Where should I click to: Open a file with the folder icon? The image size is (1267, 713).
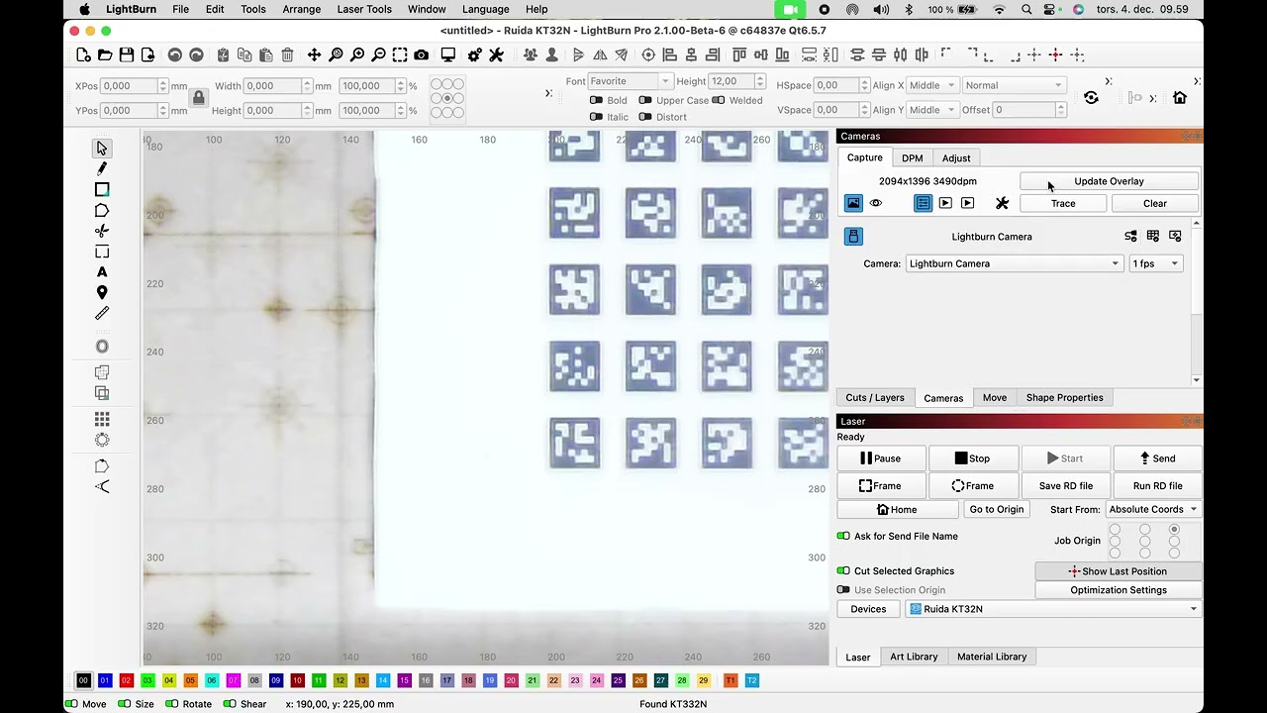coord(105,55)
